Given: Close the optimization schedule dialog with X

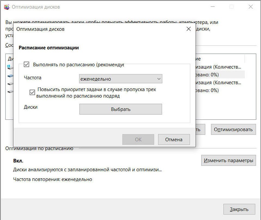Looking at the screenshot, I should (188, 29).
